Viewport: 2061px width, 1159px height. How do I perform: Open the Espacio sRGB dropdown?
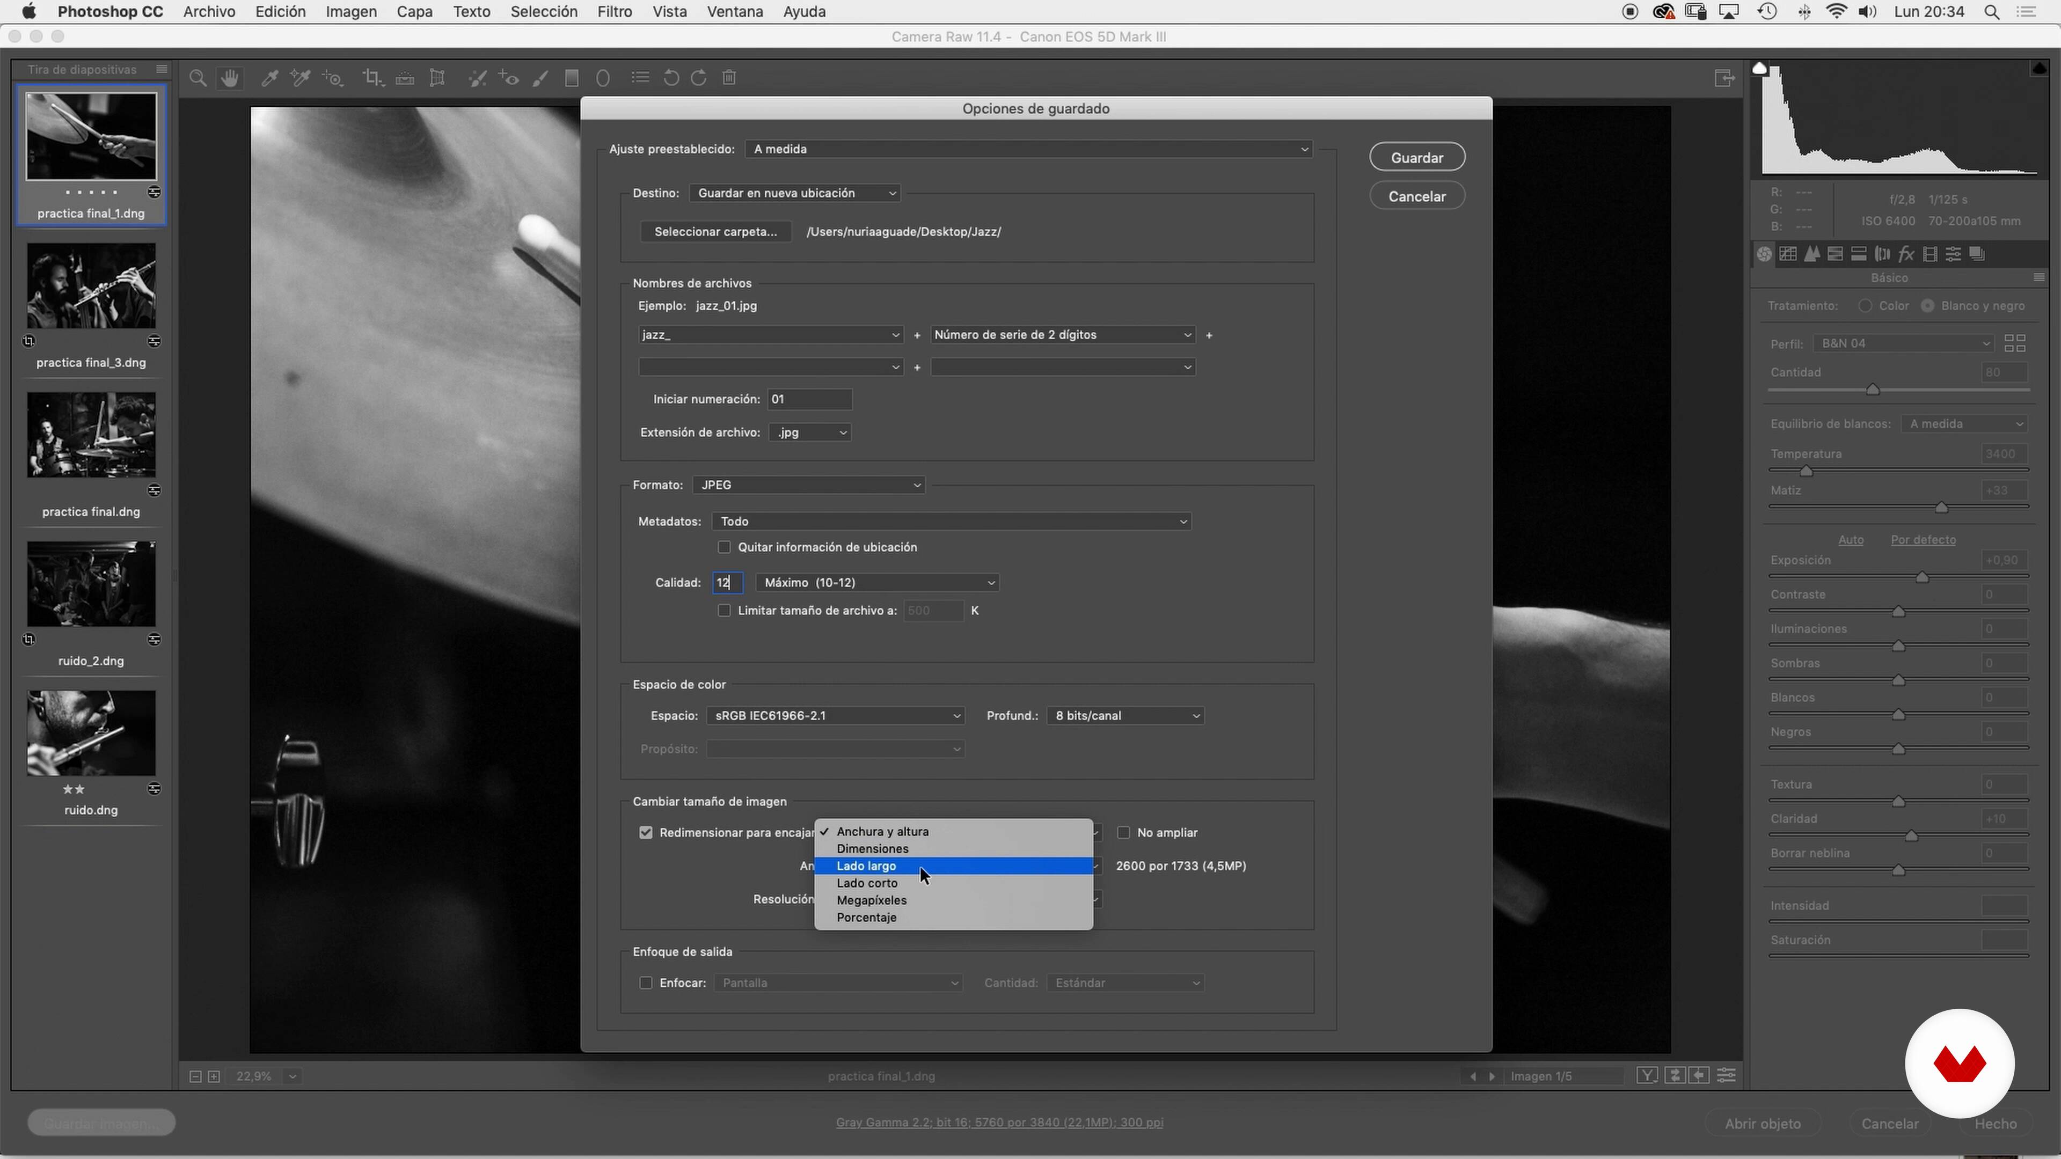[x=835, y=716]
